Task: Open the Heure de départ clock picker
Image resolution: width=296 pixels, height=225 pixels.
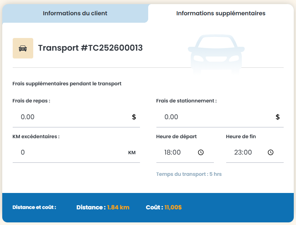Action: (x=201, y=152)
